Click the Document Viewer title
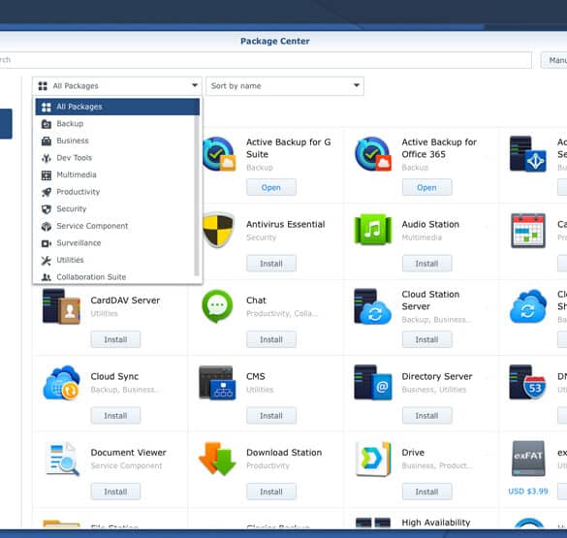The width and height of the screenshot is (567, 538). [x=128, y=453]
